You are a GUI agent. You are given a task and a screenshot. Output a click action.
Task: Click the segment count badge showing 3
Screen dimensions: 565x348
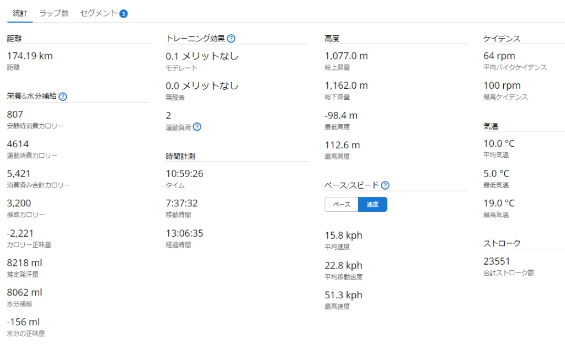coord(124,13)
